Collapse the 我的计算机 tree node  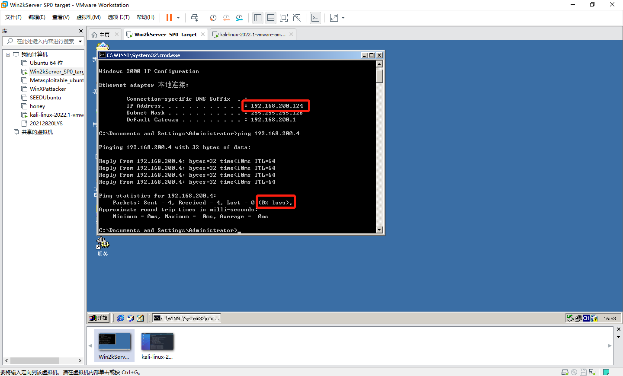(x=8, y=54)
